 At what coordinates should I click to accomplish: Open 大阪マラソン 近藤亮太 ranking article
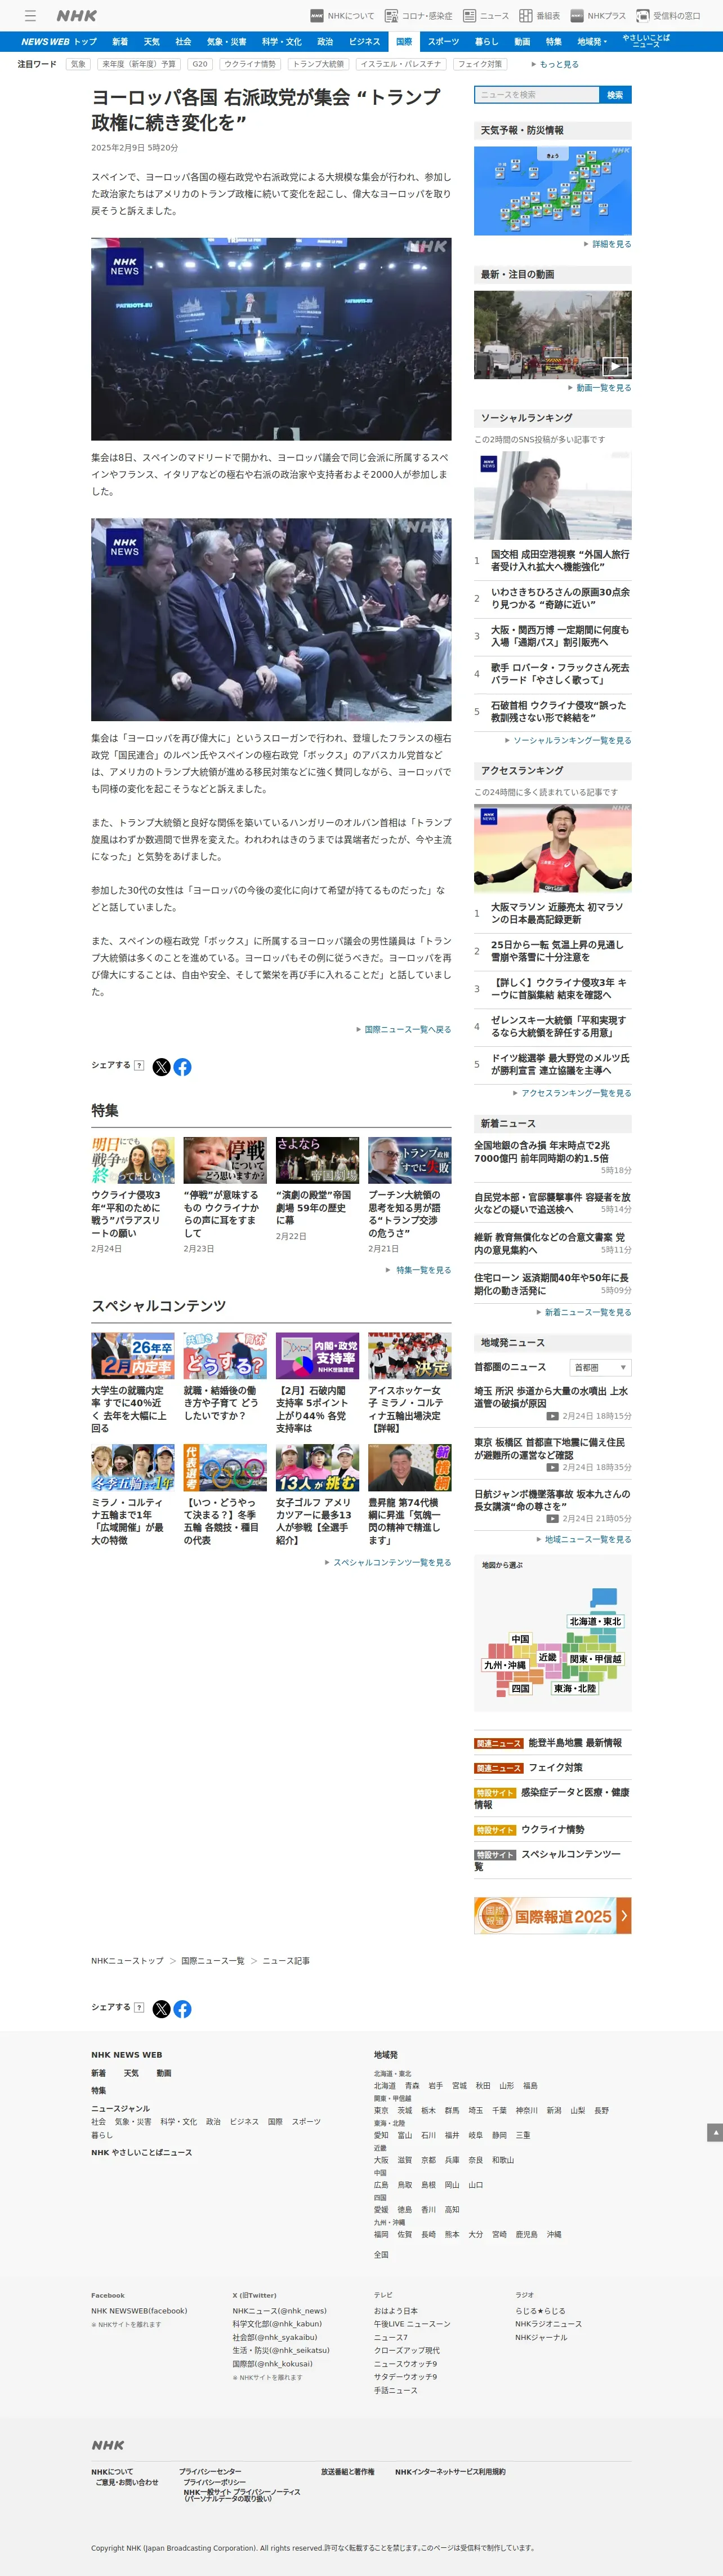[x=557, y=913]
